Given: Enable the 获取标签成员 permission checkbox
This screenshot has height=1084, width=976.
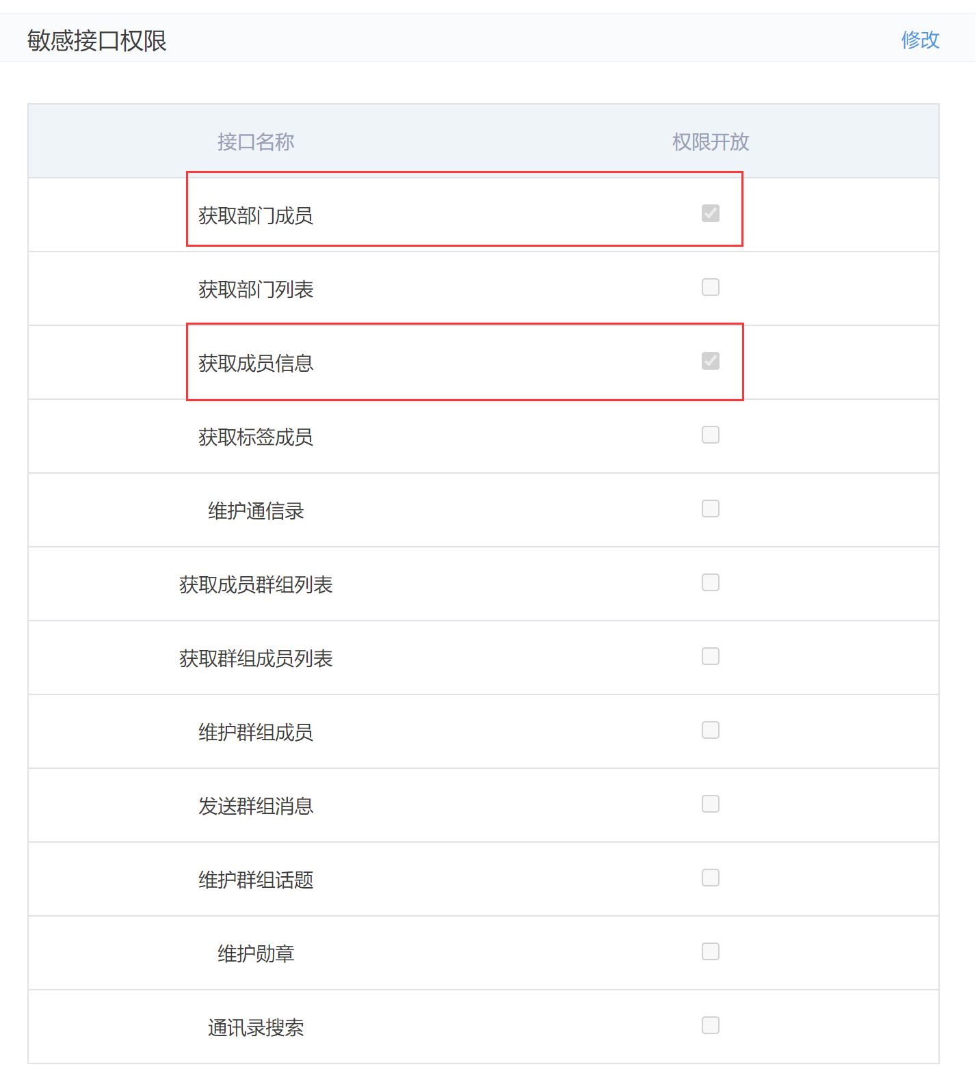Looking at the screenshot, I should tap(710, 435).
